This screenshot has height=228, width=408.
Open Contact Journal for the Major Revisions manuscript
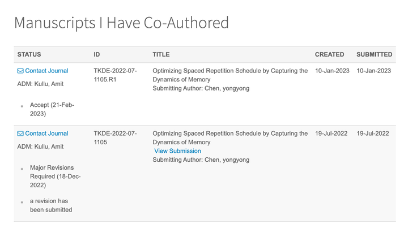pyautogui.click(x=46, y=134)
